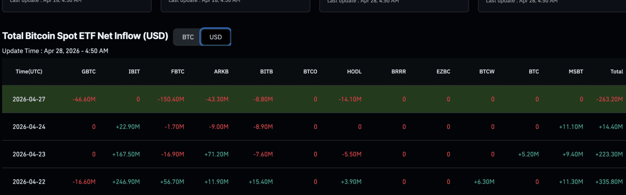Select the IBIT column header
The height and width of the screenshot is (195, 626).
point(134,71)
